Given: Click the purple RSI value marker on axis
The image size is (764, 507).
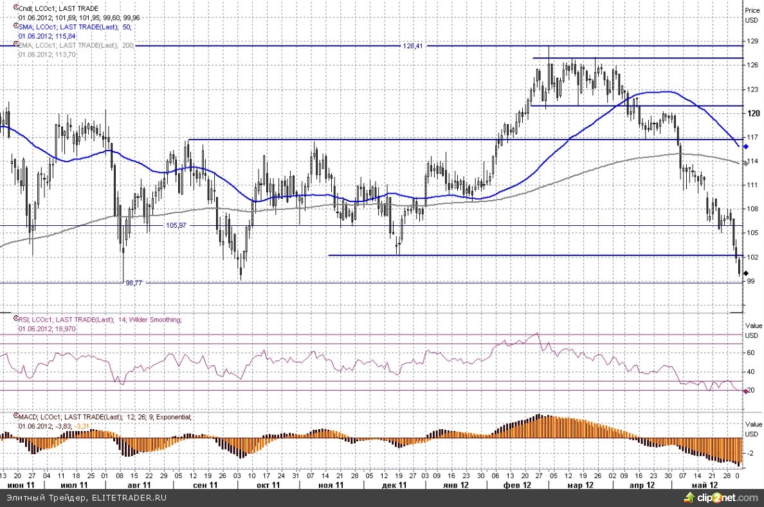Looking at the screenshot, I should coord(745,391).
